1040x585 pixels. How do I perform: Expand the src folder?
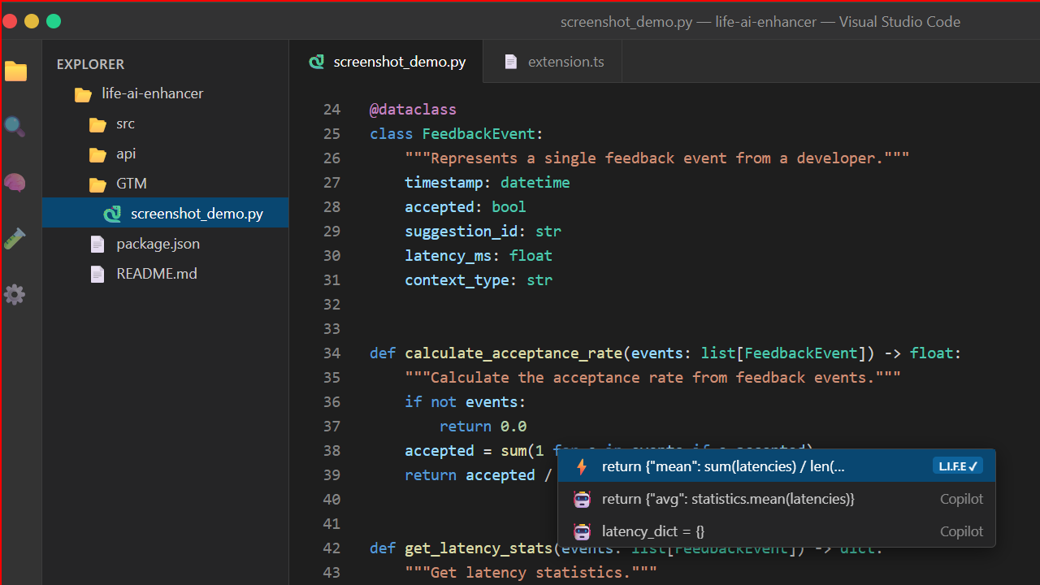coord(165,123)
